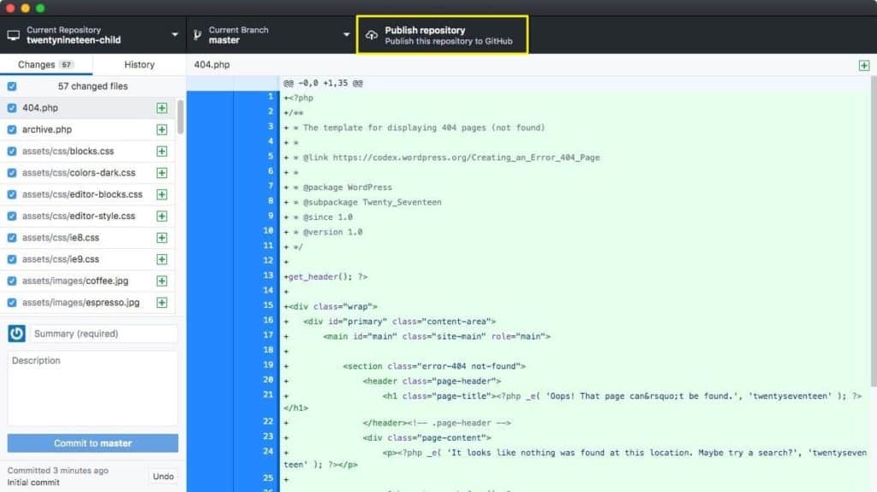Screen dimensions: 877x492
Task: Uncheck assets/css/colors-dark.css checkbox
Action: 12,173
